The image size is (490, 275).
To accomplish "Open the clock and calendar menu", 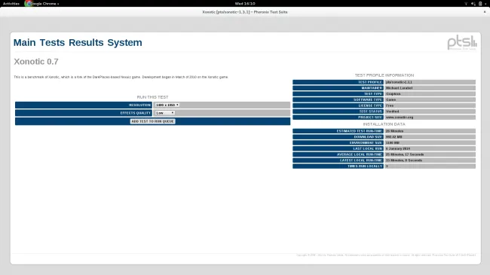I will 245,4.
